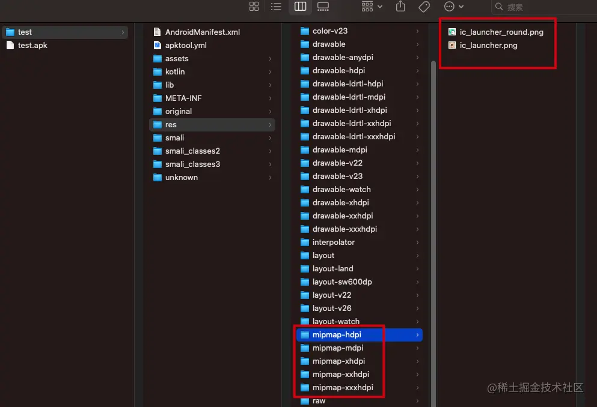Open the drawable folder
The height and width of the screenshot is (407, 597).
(360, 44)
